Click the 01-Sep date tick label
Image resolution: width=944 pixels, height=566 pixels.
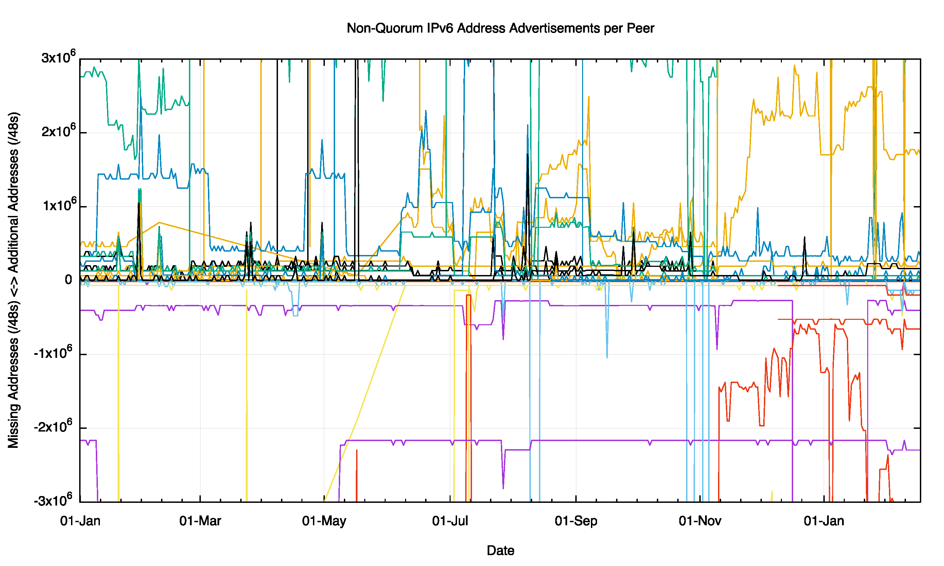click(x=576, y=521)
